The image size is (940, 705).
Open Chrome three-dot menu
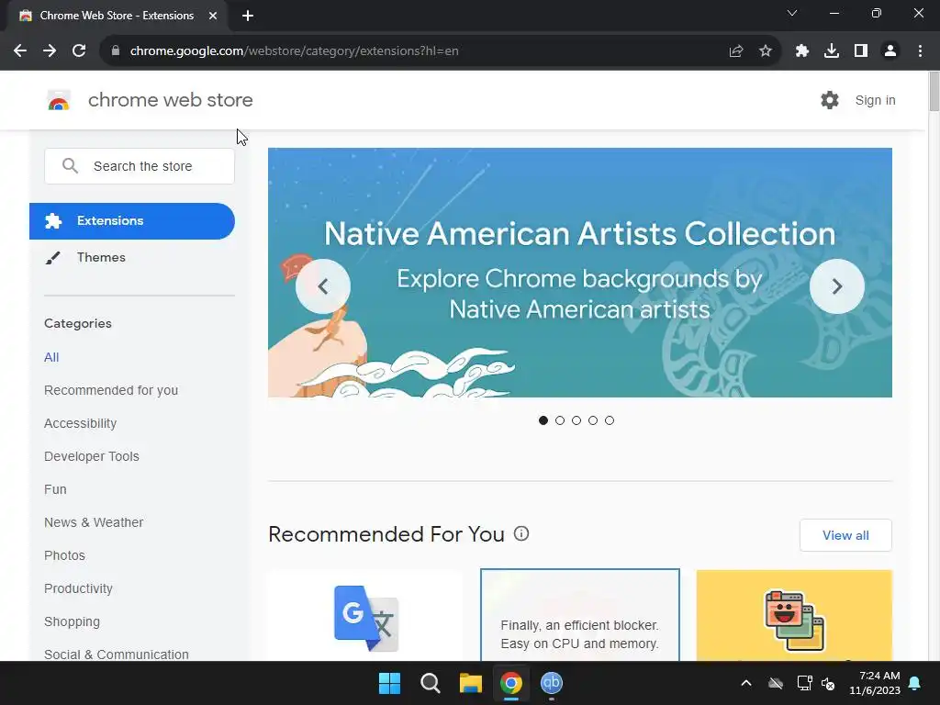920,51
